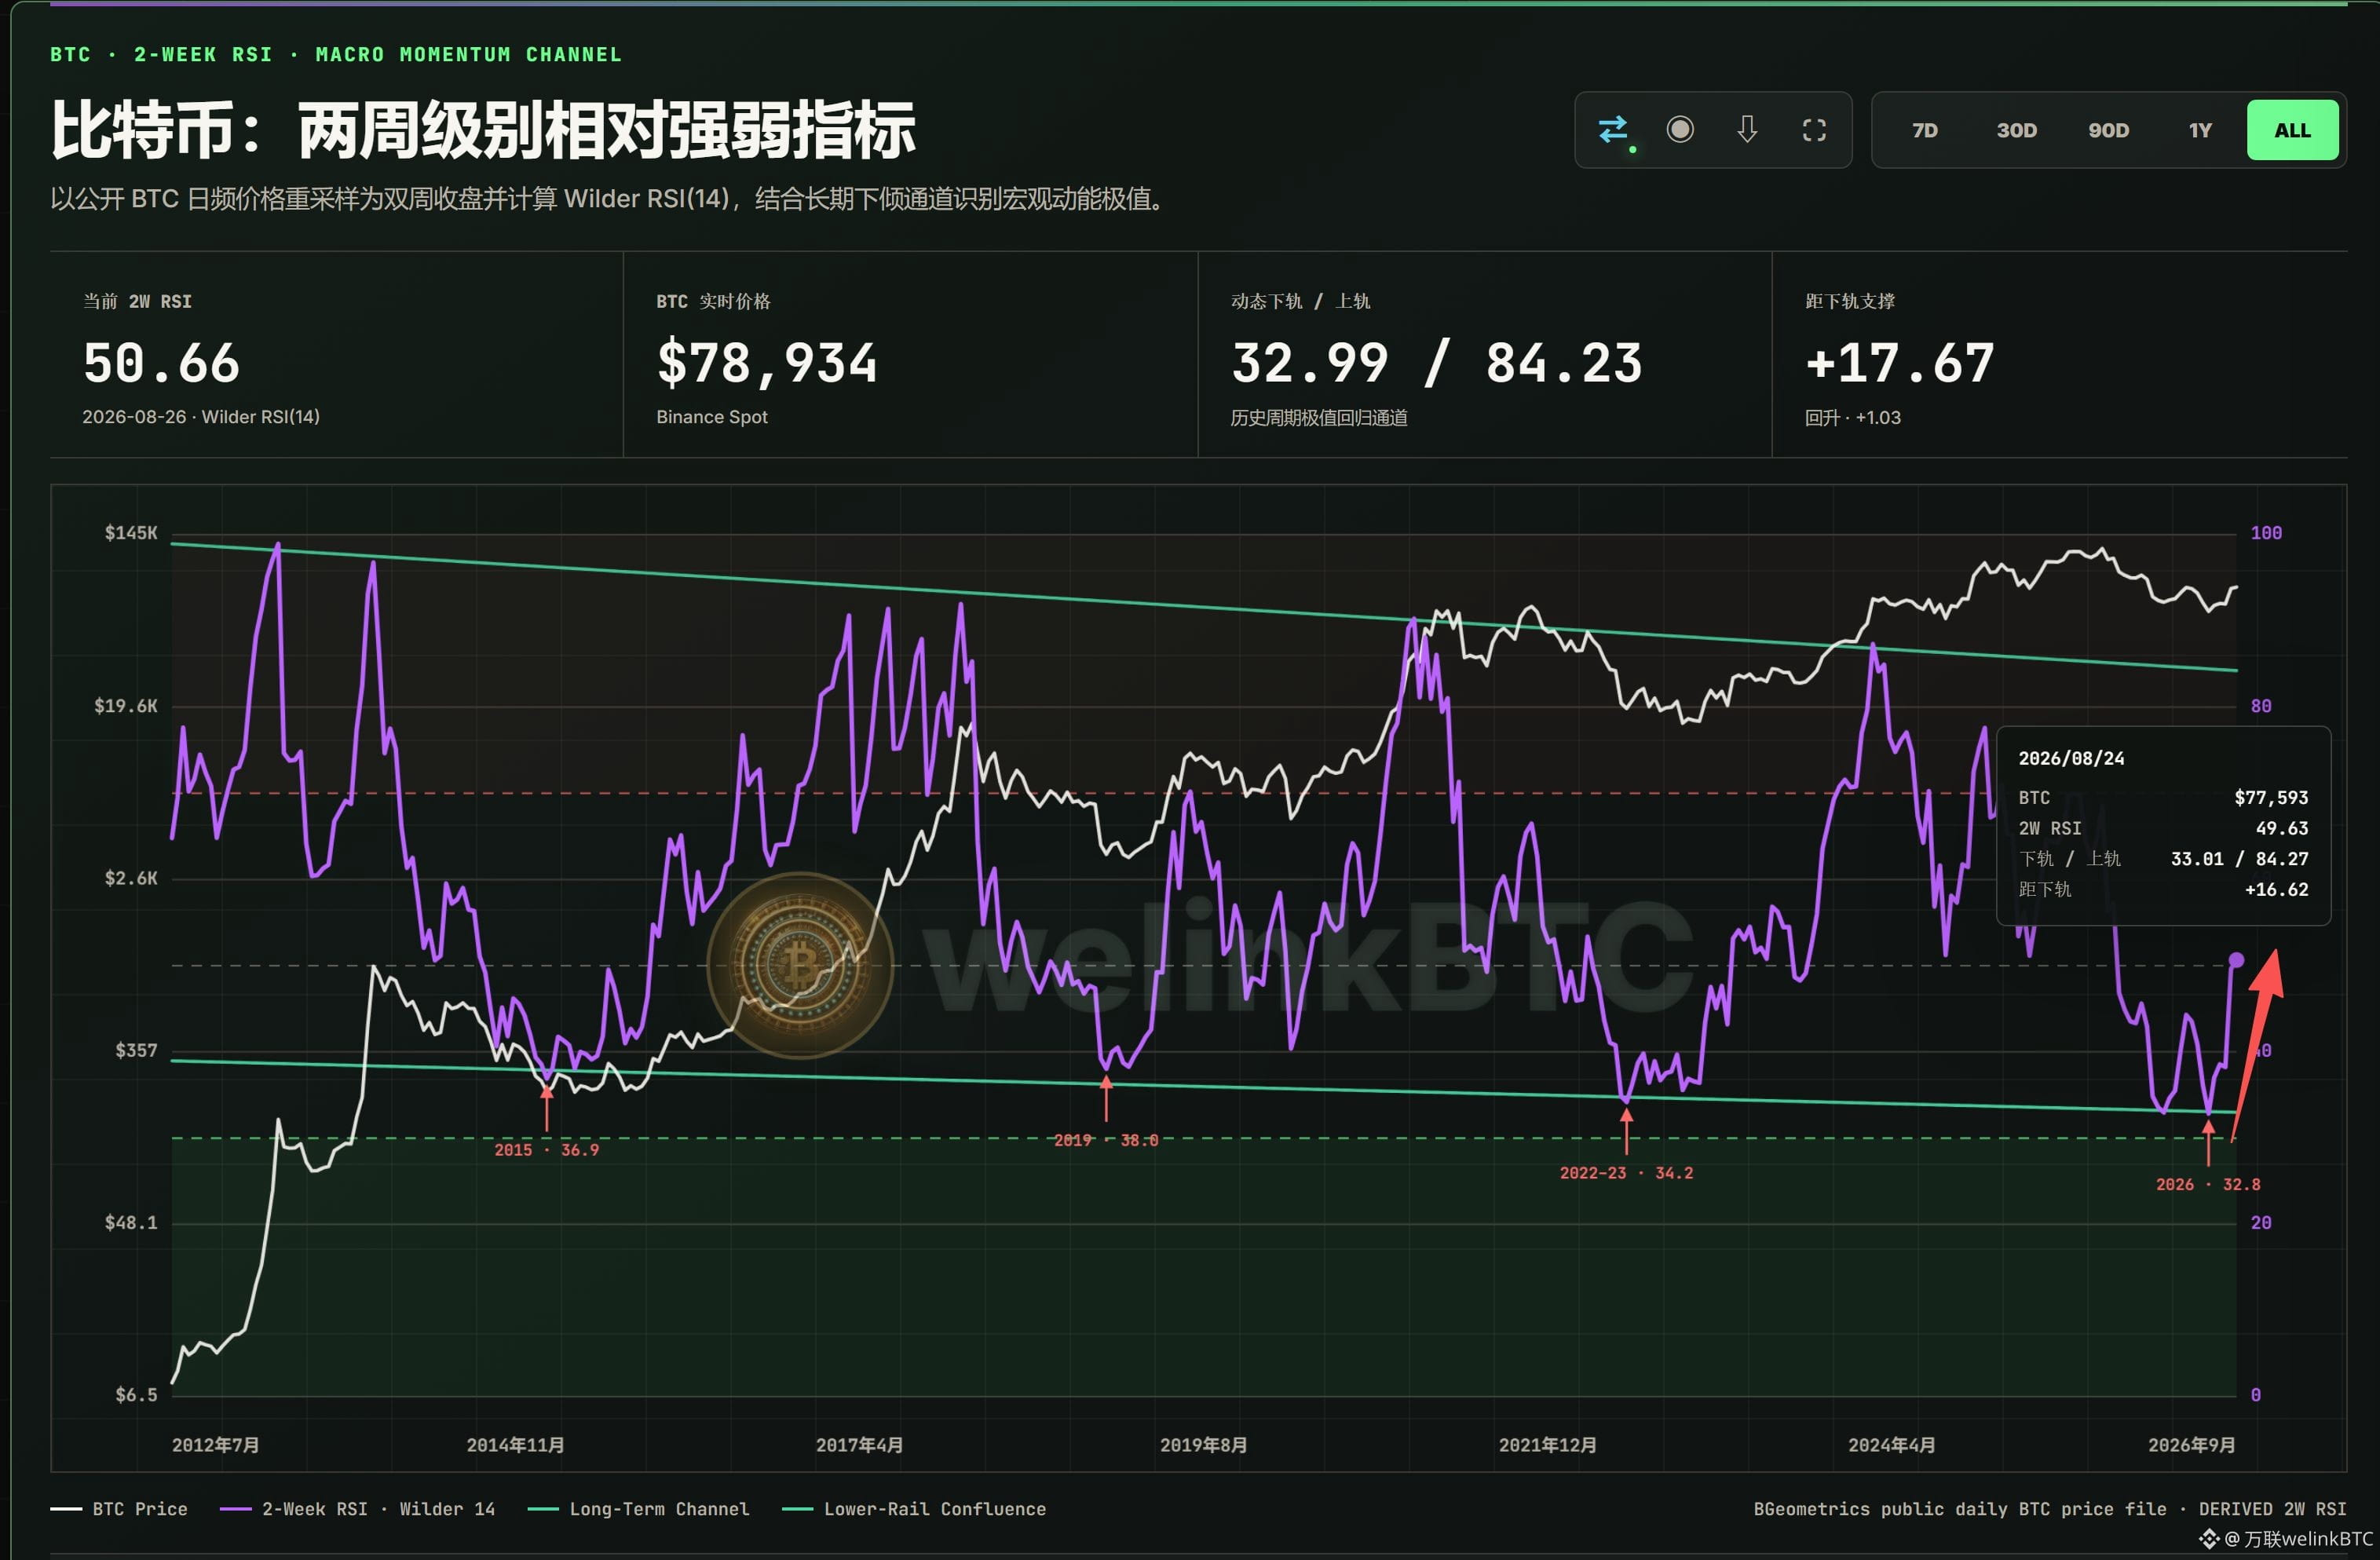Click the $48.1 price axis label
Image resolution: width=2380 pixels, height=1560 pixels.
[131, 1223]
